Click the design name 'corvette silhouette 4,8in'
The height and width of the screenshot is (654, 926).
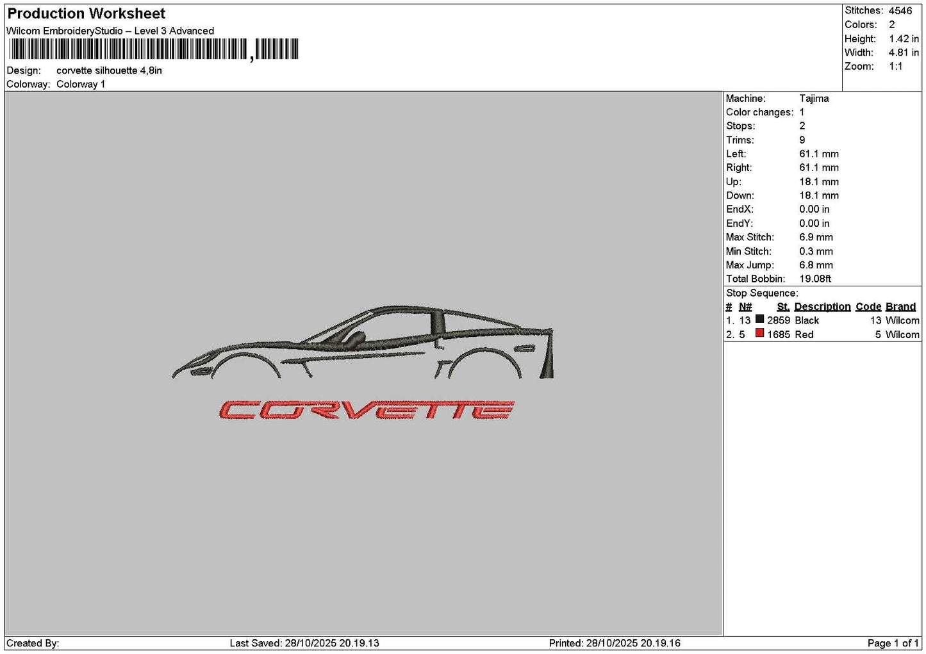[x=109, y=70]
